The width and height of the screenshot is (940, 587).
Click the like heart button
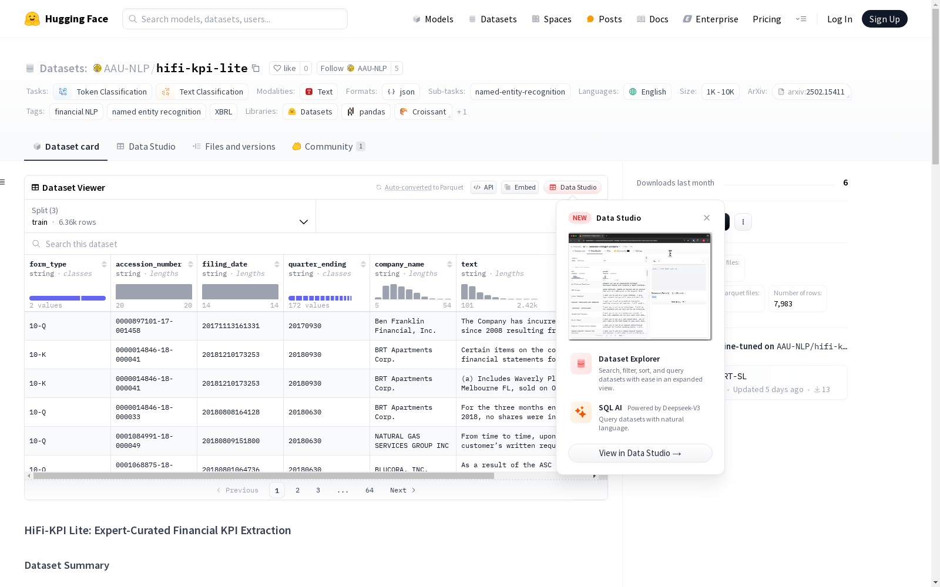[284, 68]
